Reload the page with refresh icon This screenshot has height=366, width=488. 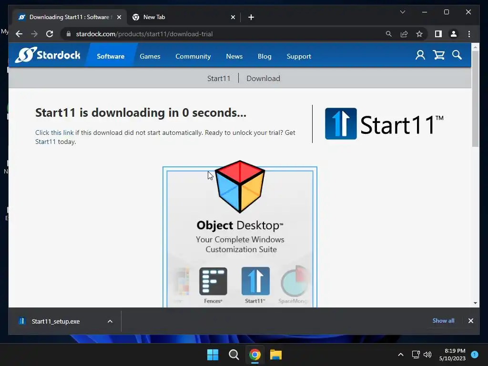50,34
